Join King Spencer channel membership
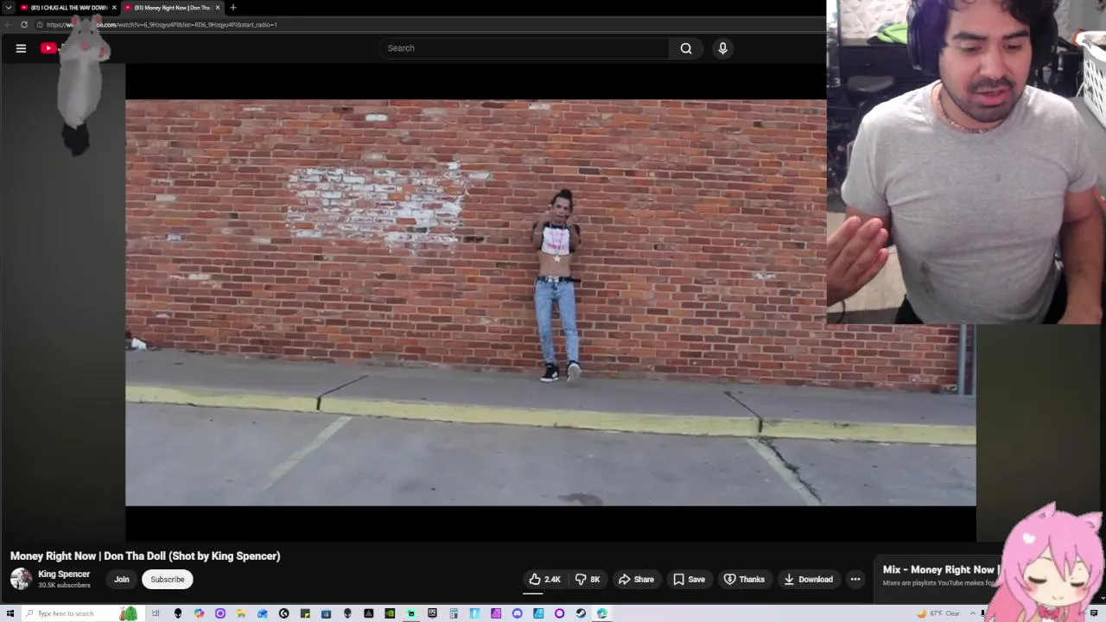The height and width of the screenshot is (622, 1106). tap(122, 580)
